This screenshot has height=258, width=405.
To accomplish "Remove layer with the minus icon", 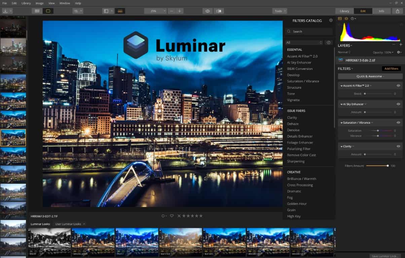I will (394, 45).
